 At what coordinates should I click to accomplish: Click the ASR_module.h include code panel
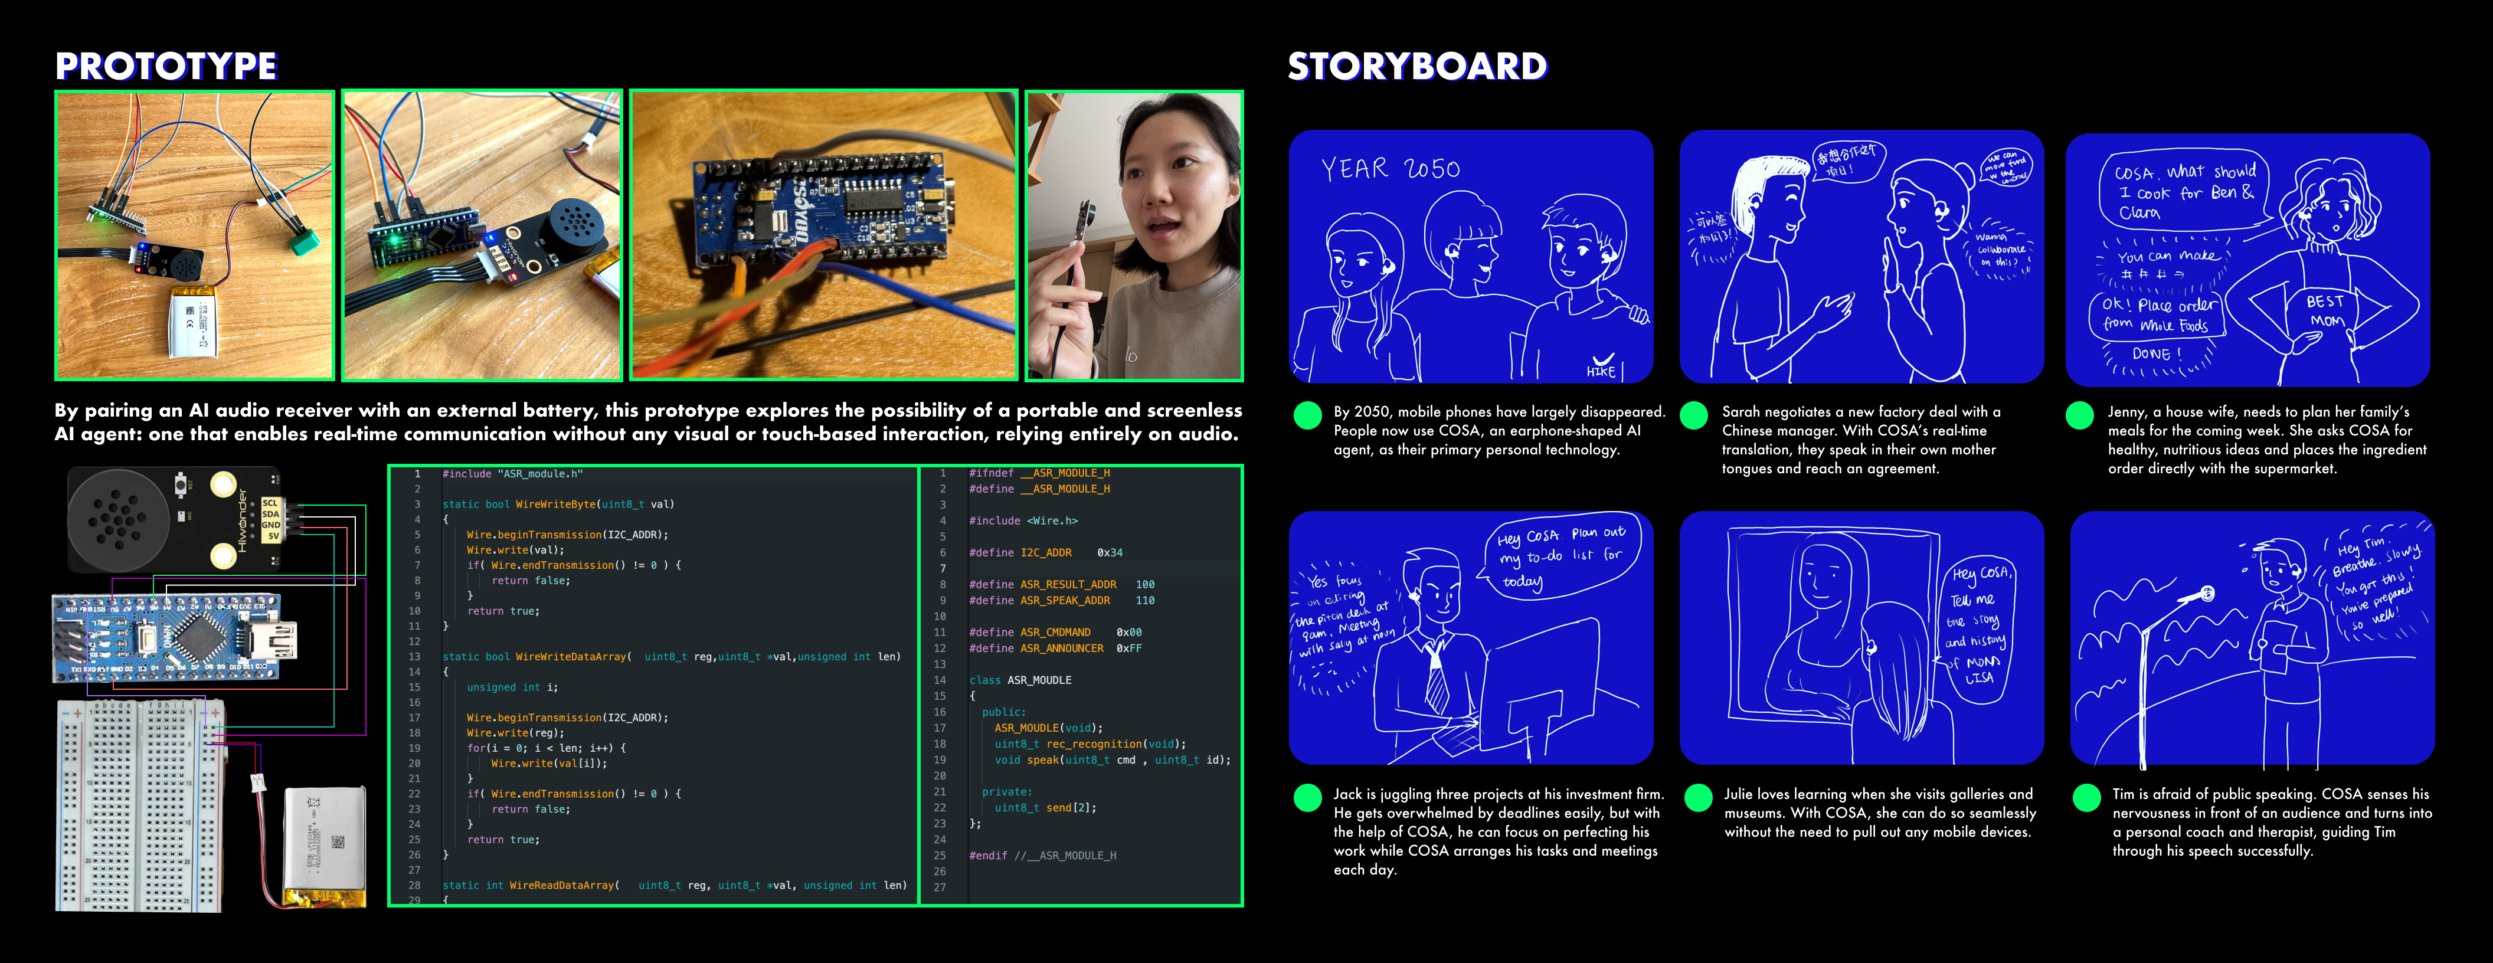pyautogui.click(x=653, y=685)
